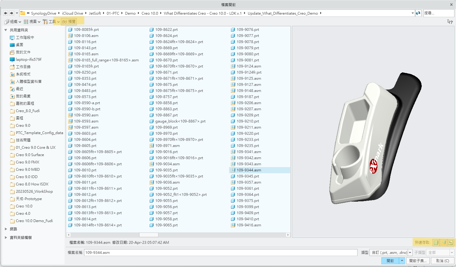The height and width of the screenshot is (267, 456).
Task: Click the context help cursor icon
Action: pyautogui.click(x=450, y=22)
